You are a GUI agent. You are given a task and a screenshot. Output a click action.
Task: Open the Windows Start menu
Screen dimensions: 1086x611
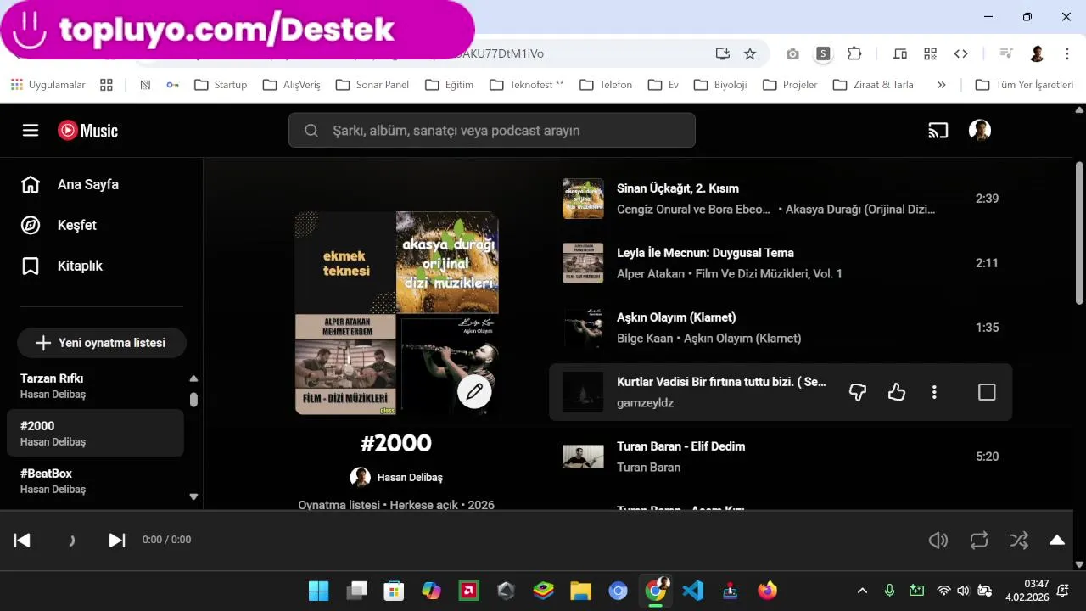coord(318,591)
